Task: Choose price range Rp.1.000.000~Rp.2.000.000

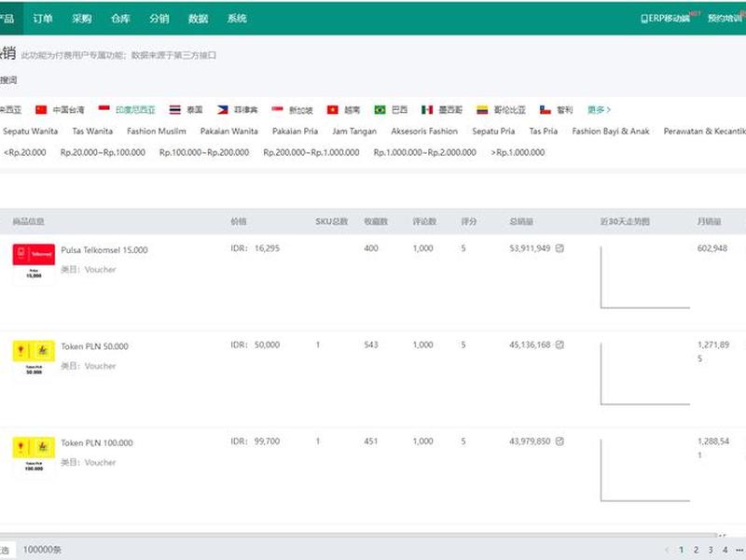Action: coord(425,152)
